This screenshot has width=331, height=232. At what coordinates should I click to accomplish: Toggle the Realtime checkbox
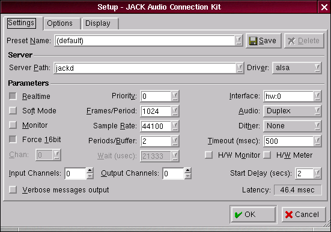coord(13,97)
